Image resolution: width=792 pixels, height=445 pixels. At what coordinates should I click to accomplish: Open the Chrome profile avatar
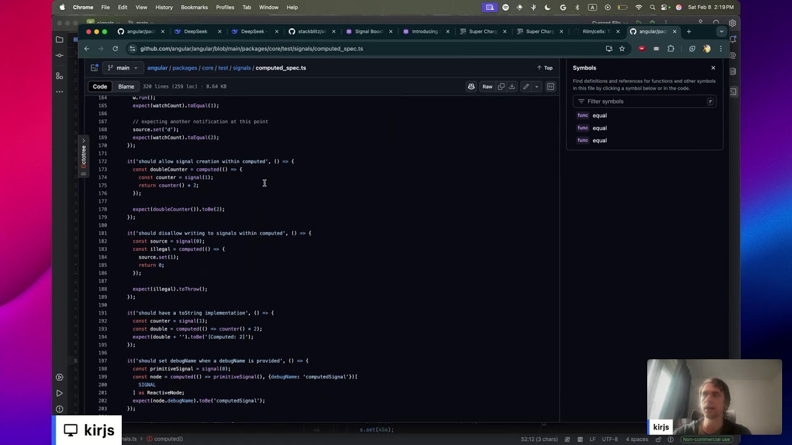pyautogui.click(x=707, y=48)
